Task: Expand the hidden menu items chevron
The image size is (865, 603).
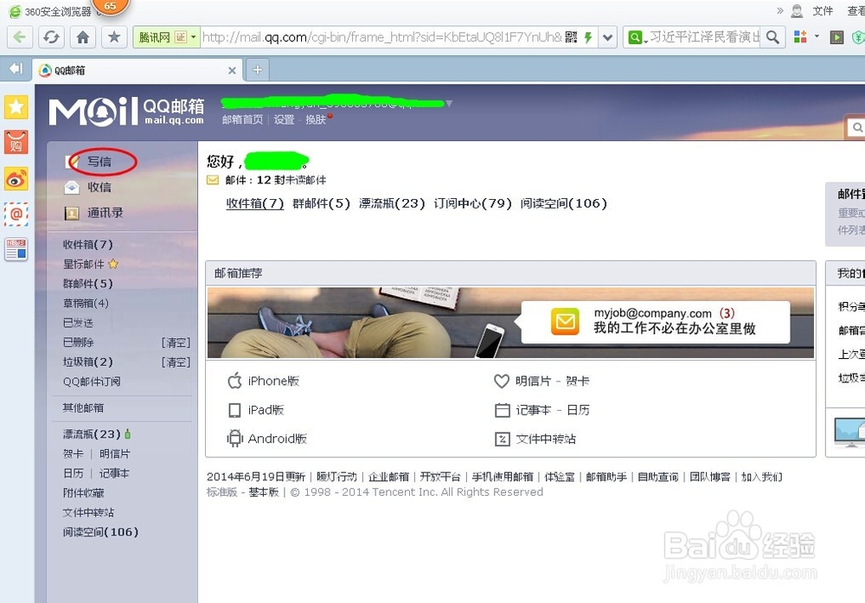Action: click(780, 10)
